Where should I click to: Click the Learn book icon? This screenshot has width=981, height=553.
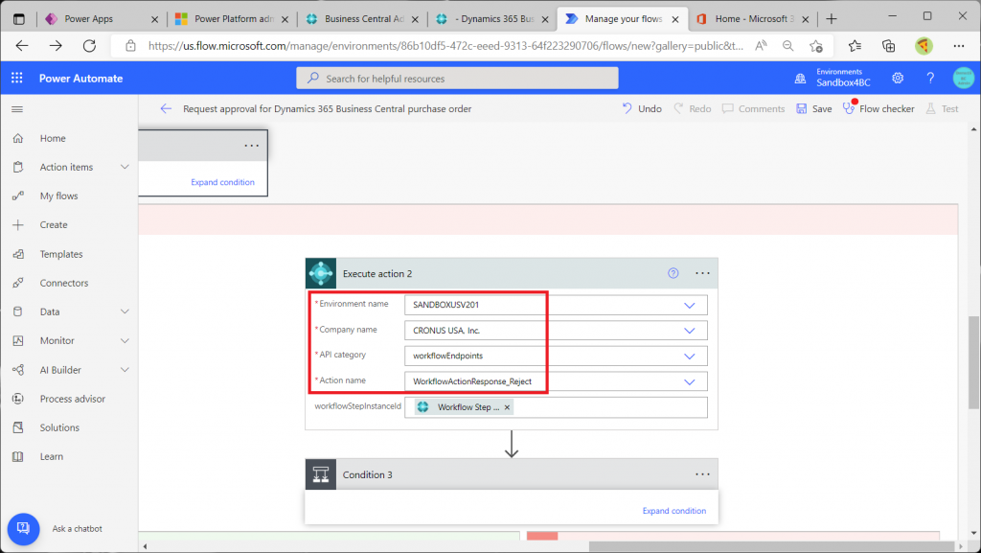[x=18, y=456]
